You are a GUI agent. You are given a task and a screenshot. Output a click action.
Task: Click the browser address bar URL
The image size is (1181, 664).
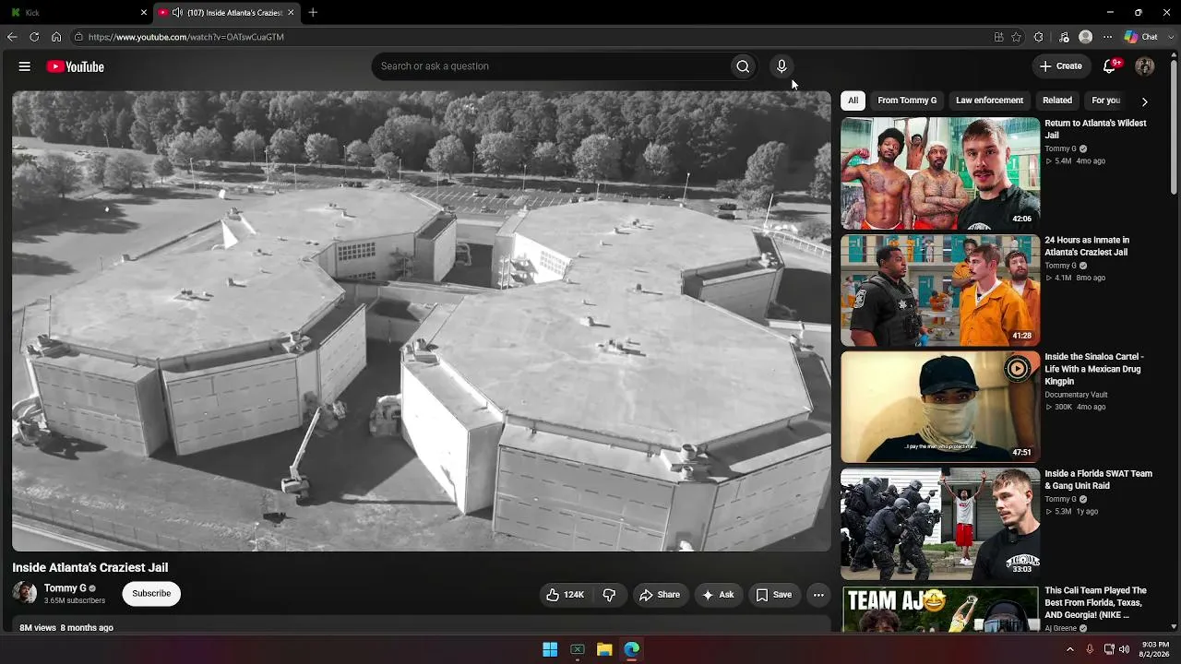186,37
